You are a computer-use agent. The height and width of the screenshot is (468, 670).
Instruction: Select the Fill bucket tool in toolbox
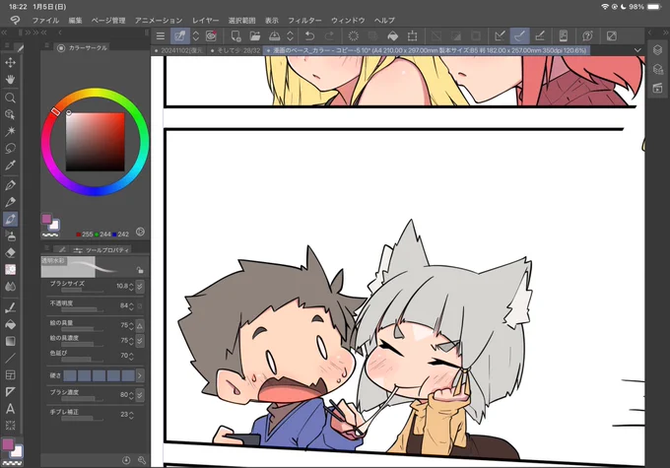[x=10, y=325]
